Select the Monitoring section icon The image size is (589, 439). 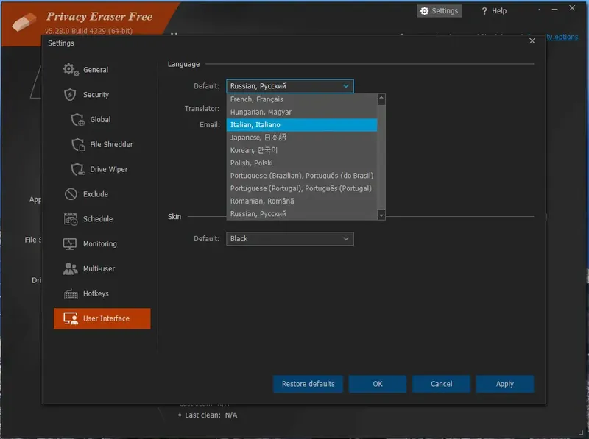click(70, 243)
